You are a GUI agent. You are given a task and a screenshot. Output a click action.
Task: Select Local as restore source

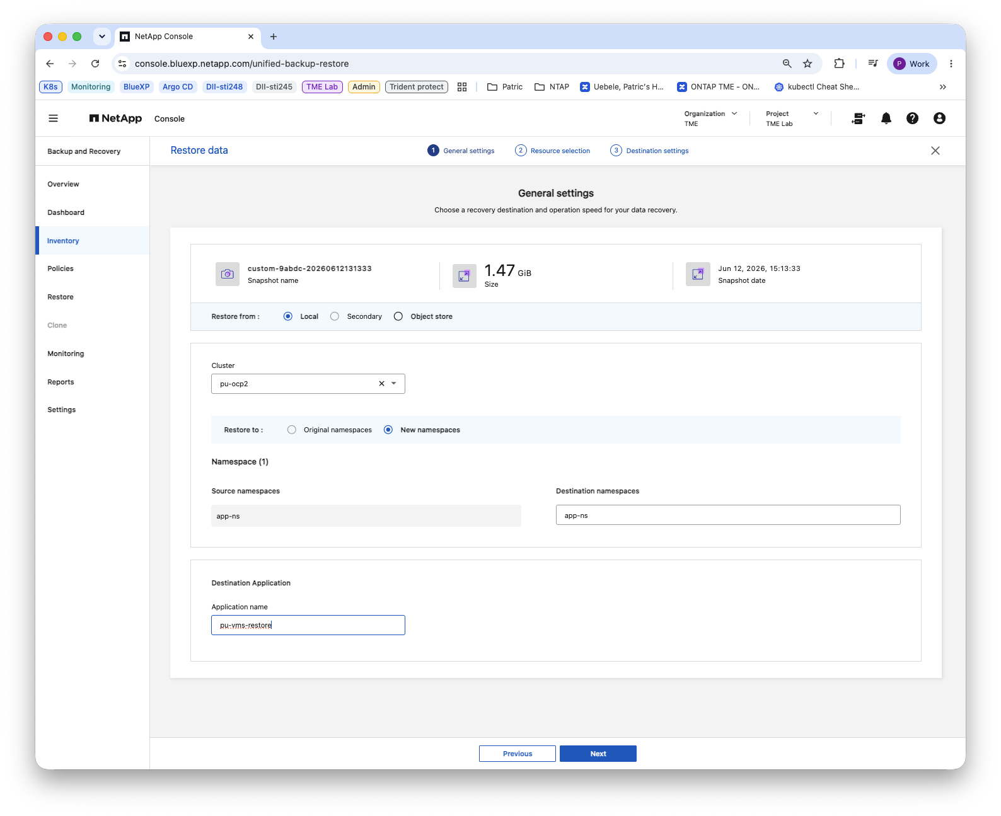tap(288, 316)
